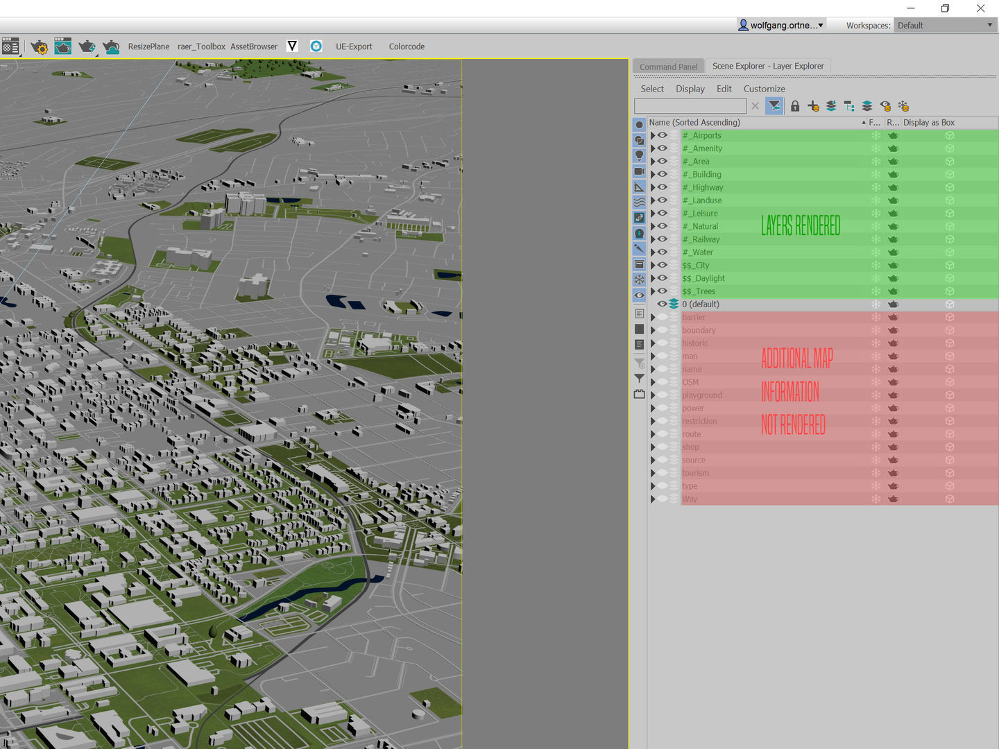Click the raer_Toolbox button
The height and width of the screenshot is (749, 999).
tap(201, 46)
